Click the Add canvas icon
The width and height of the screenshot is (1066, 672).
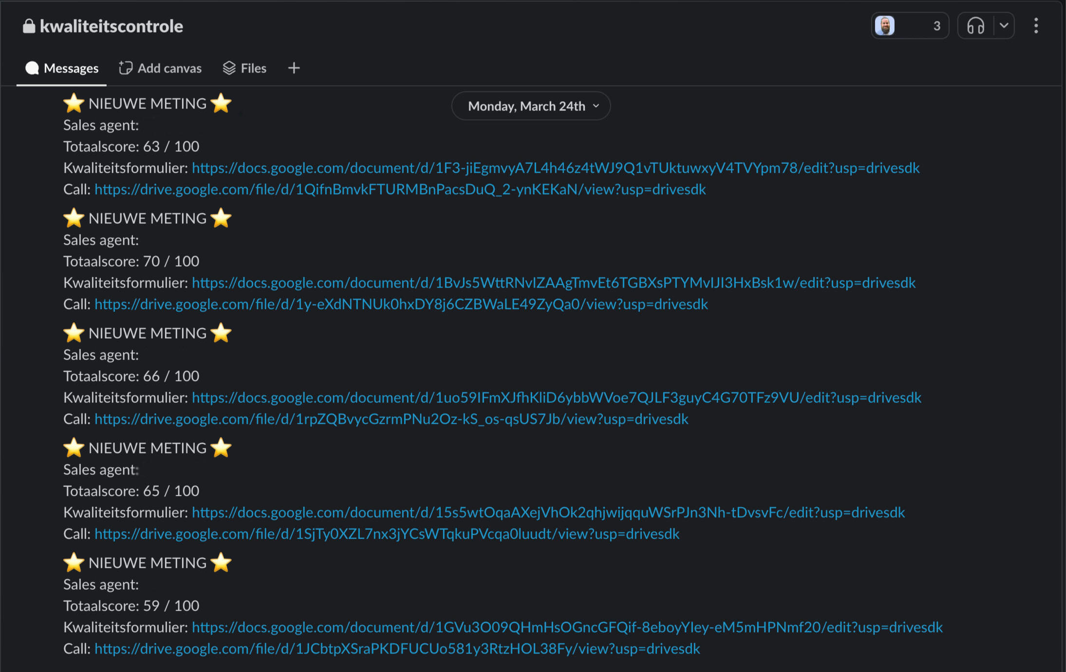coord(126,68)
